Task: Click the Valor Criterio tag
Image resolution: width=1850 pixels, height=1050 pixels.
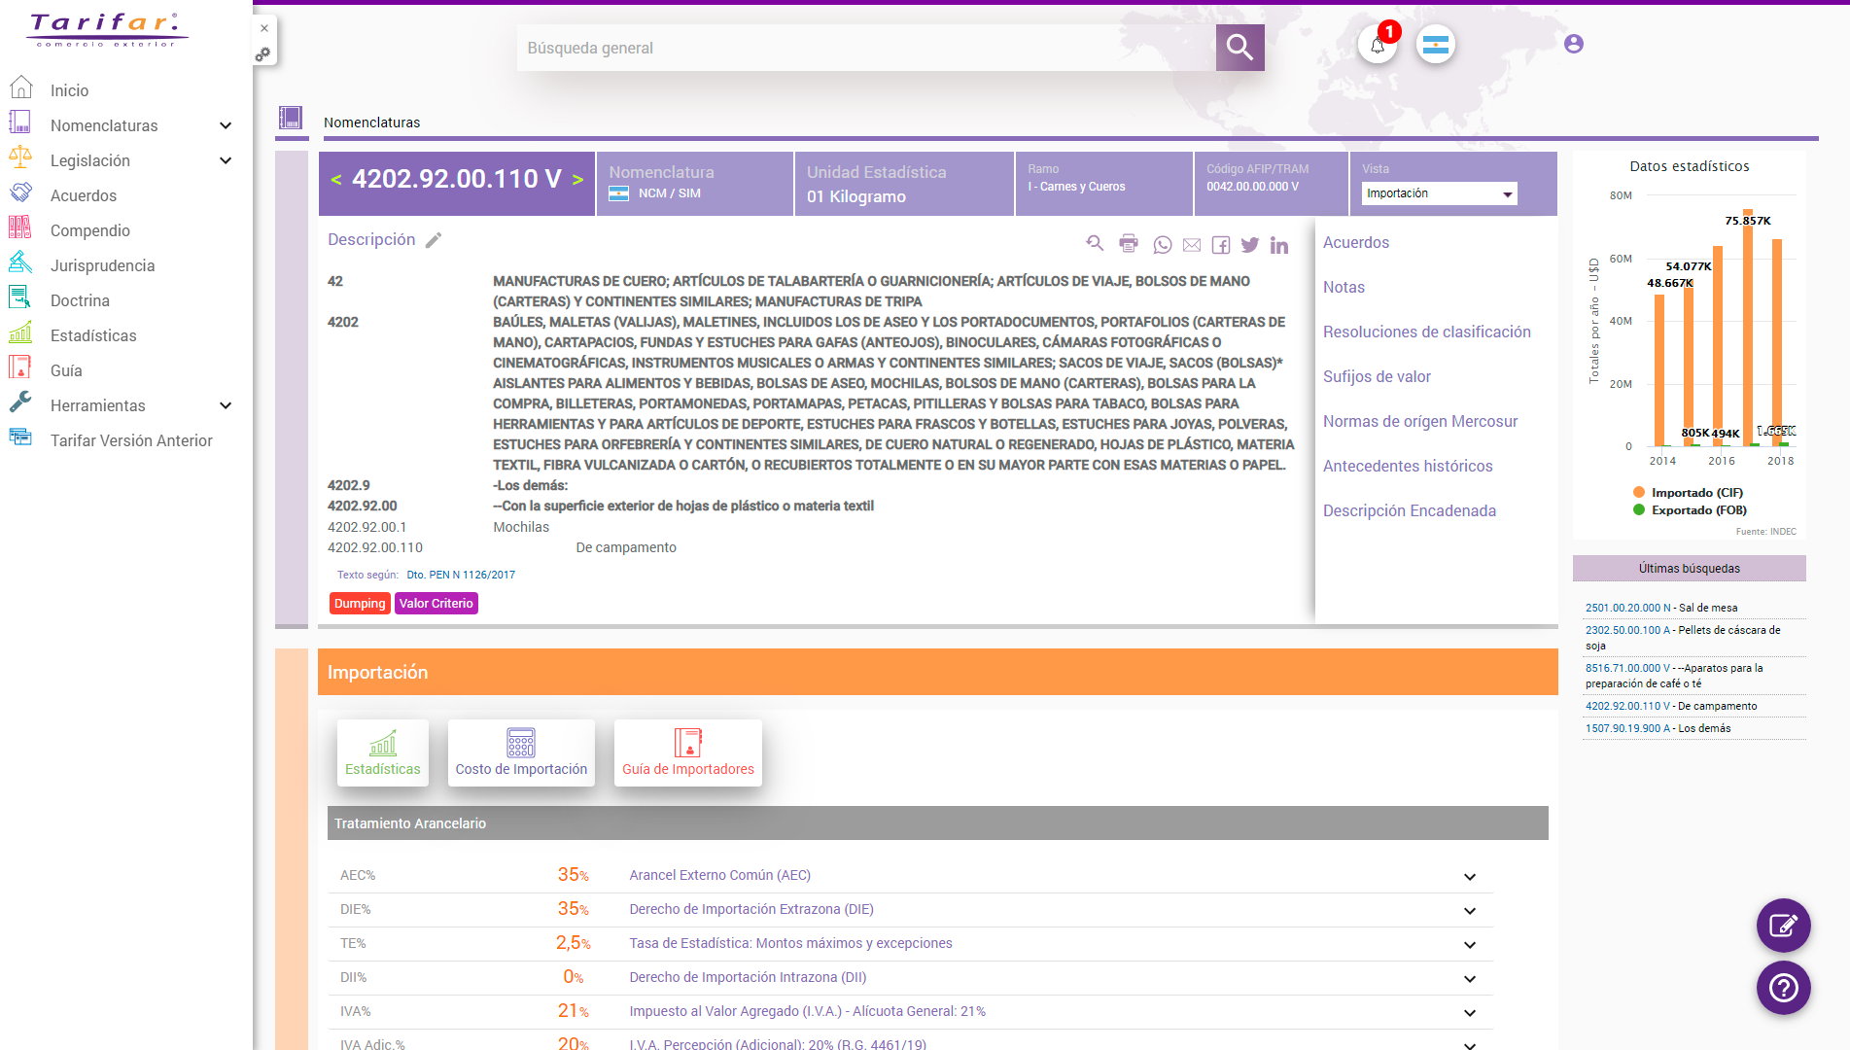Action: (x=436, y=604)
